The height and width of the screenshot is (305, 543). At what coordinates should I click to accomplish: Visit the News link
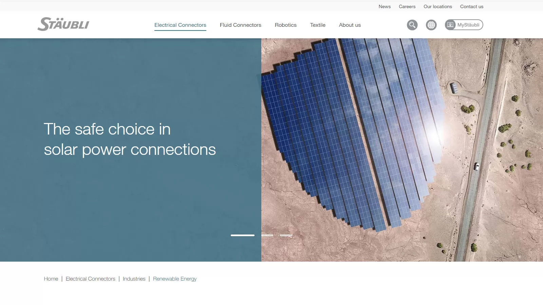385,6
